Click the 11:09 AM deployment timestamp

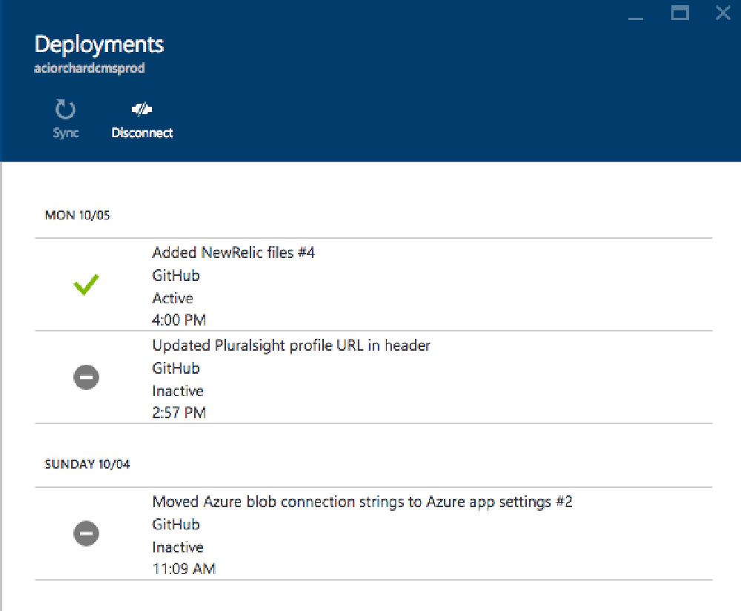click(x=184, y=569)
